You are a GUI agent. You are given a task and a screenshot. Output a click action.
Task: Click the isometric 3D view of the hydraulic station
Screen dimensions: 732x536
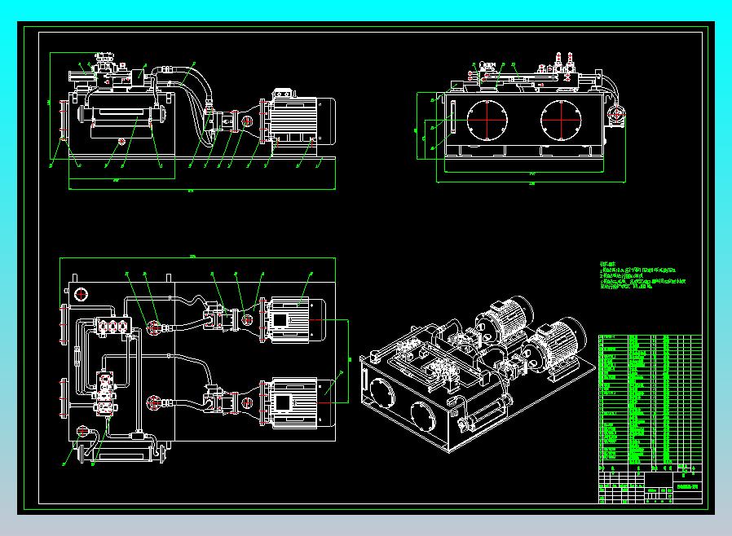(x=478, y=374)
